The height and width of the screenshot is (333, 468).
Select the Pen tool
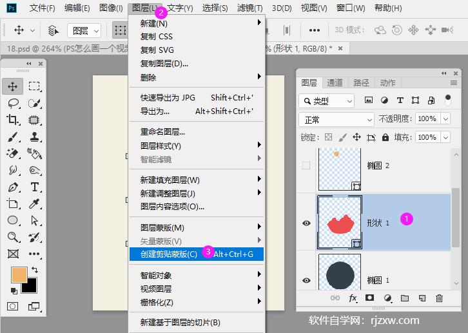(x=13, y=187)
